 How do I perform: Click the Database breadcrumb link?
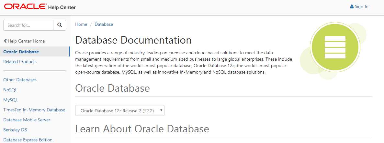104,24
